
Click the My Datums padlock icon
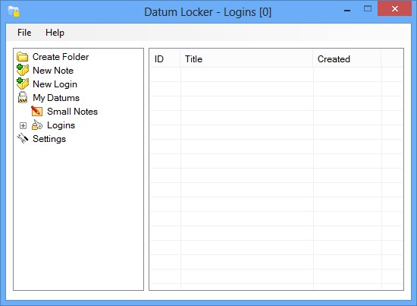pos(23,97)
